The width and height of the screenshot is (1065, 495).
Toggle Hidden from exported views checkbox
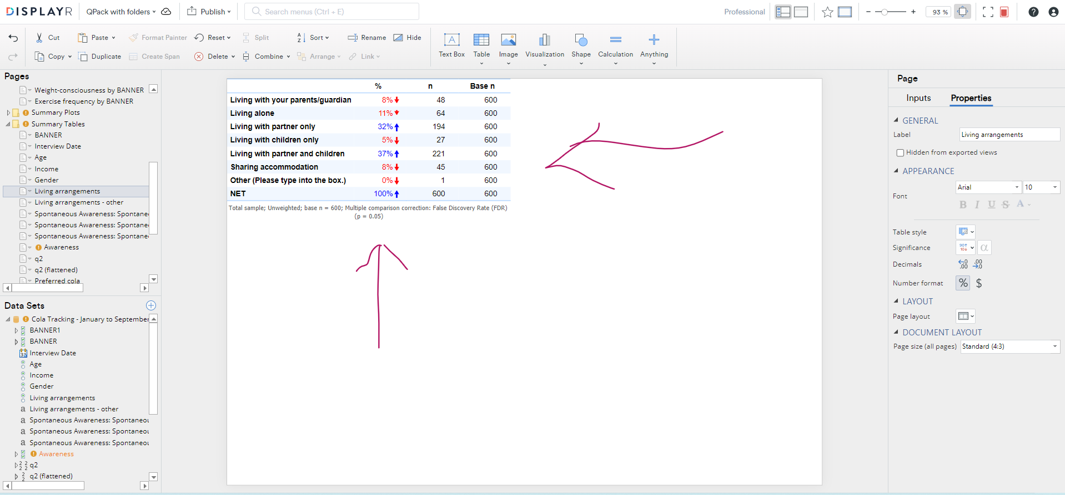coord(900,152)
